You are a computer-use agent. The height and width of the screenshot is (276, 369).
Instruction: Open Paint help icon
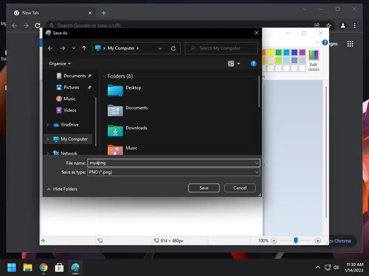(325, 42)
